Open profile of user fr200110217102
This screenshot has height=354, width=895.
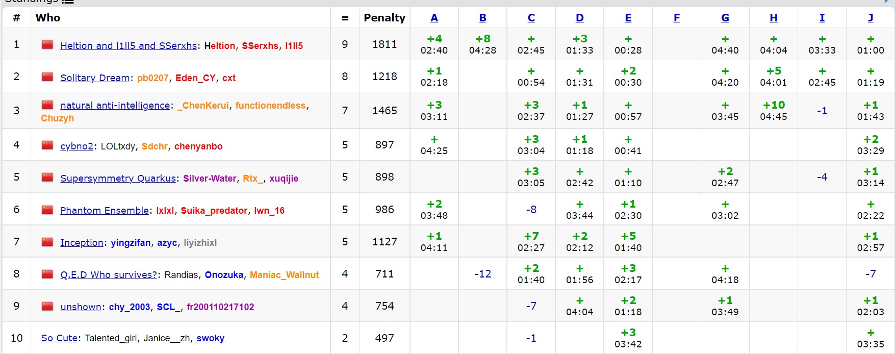click(x=220, y=307)
